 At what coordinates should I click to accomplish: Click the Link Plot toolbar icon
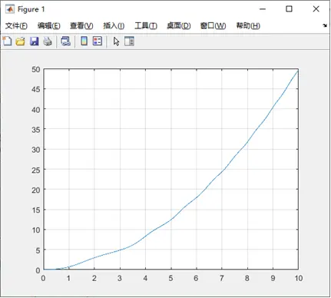click(66, 41)
